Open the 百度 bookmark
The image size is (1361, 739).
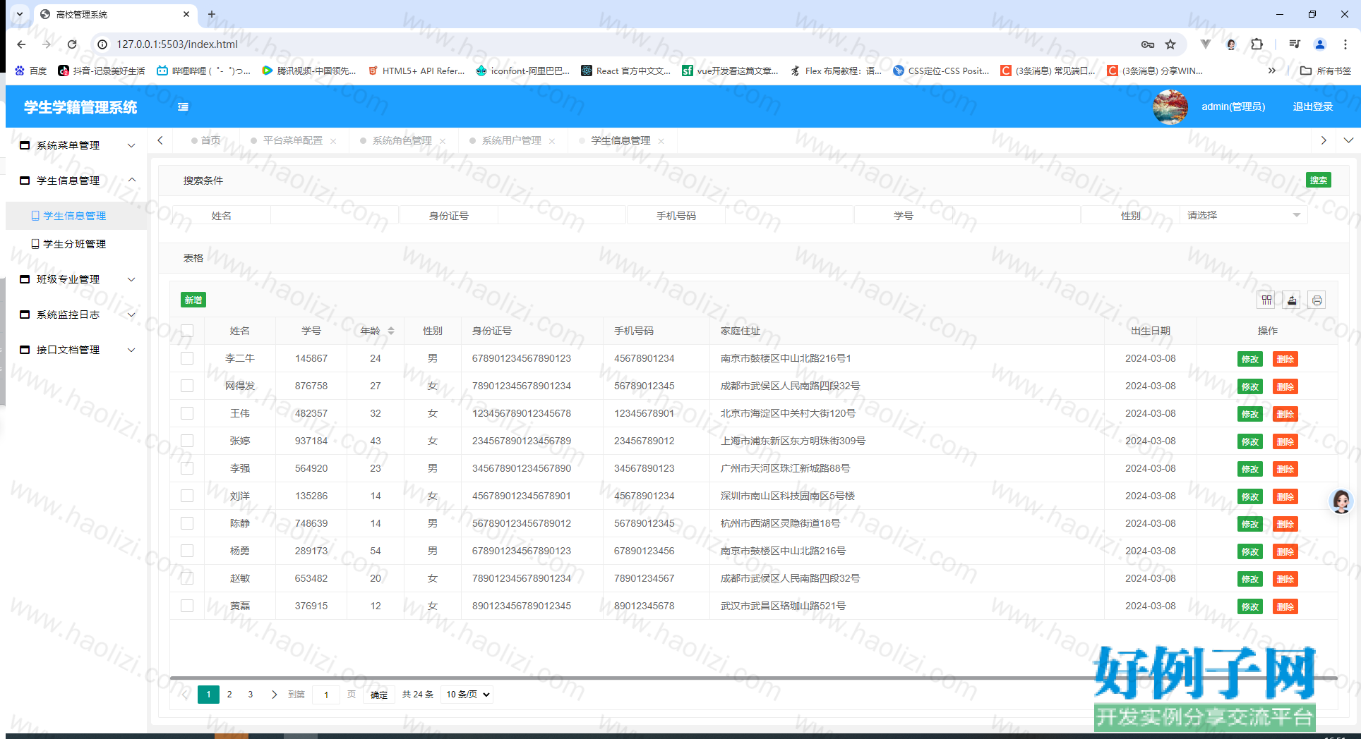30,71
